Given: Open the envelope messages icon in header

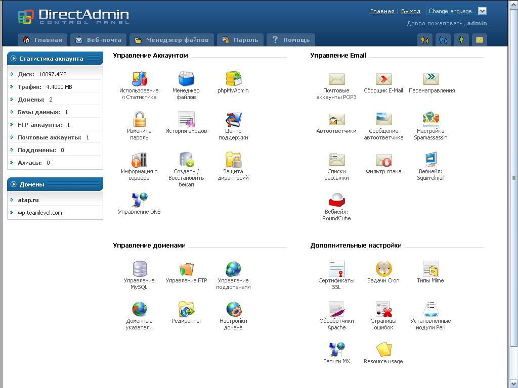Looking at the screenshot, I should pos(480,40).
